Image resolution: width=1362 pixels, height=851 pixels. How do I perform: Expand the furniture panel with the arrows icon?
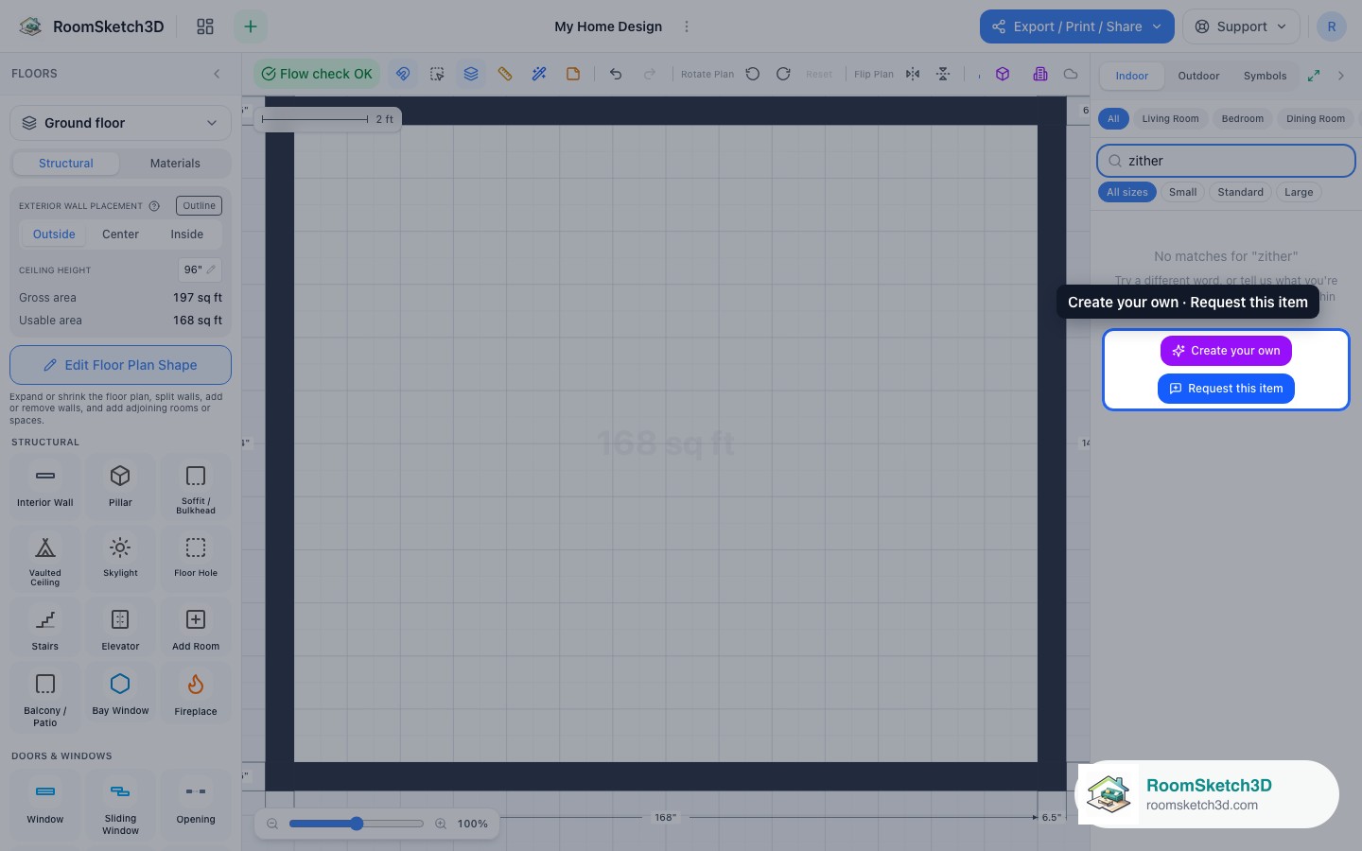coord(1314,76)
